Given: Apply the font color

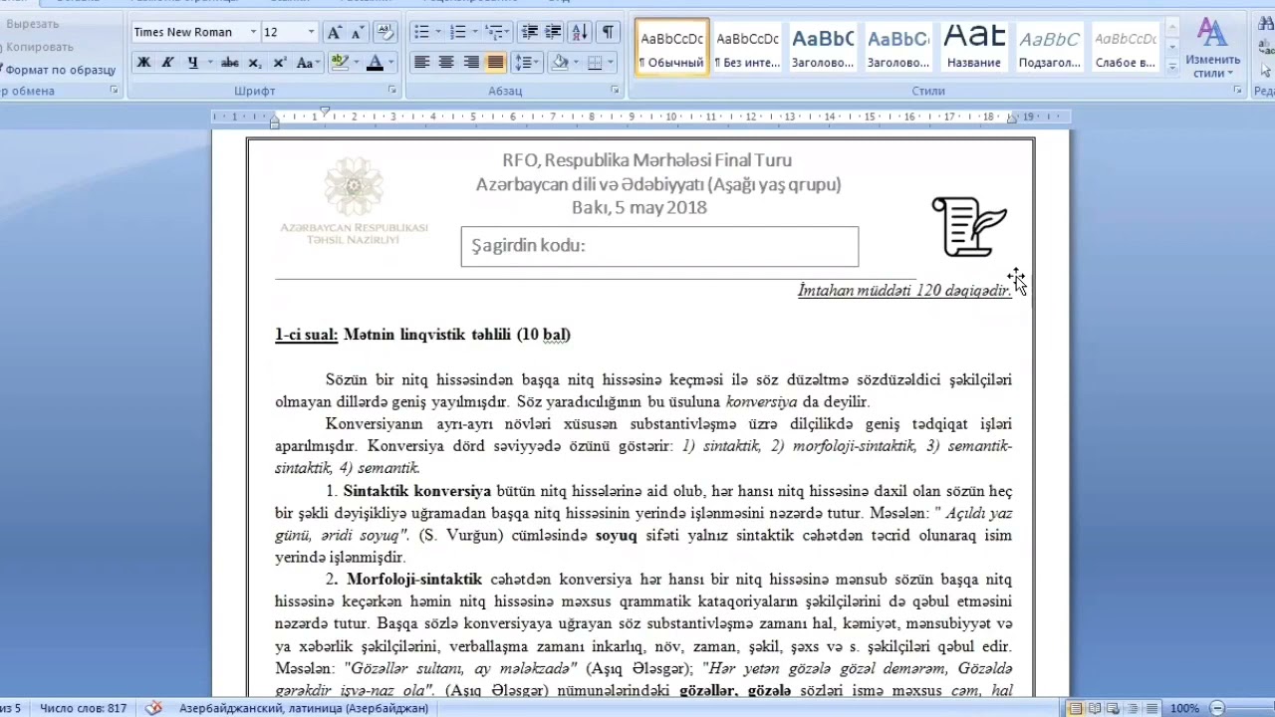Looking at the screenshot, I should coord(375,63).
